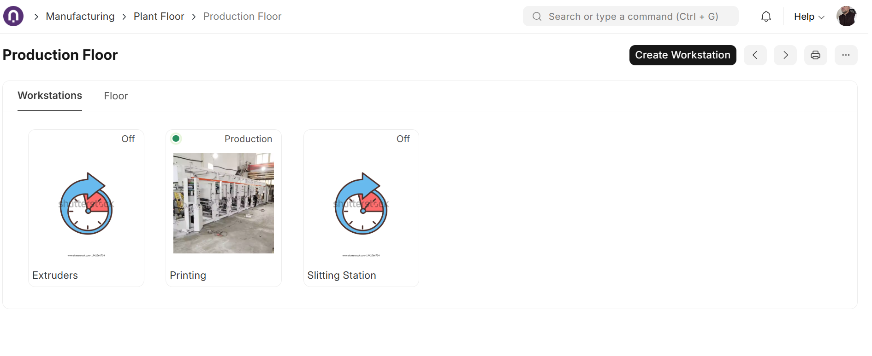Focus the search or command field
The image size is (872, 356).
(x=633, y=17)
